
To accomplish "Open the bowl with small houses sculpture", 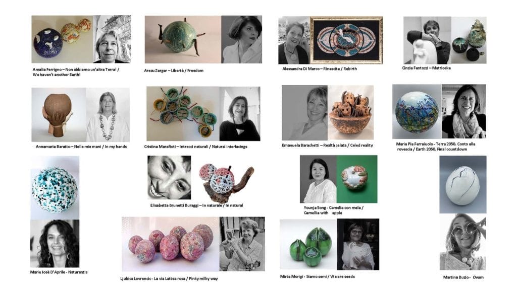I will [350, 113].
